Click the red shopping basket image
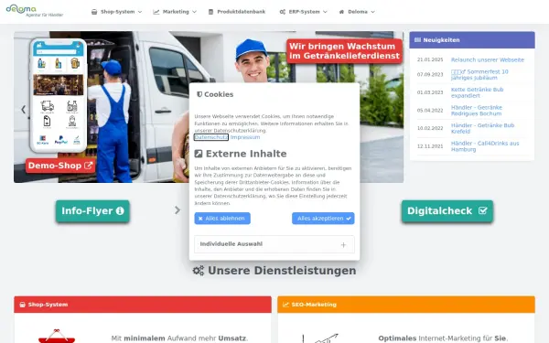The width and height of the screenshot is (549, 343). point(57,337)
